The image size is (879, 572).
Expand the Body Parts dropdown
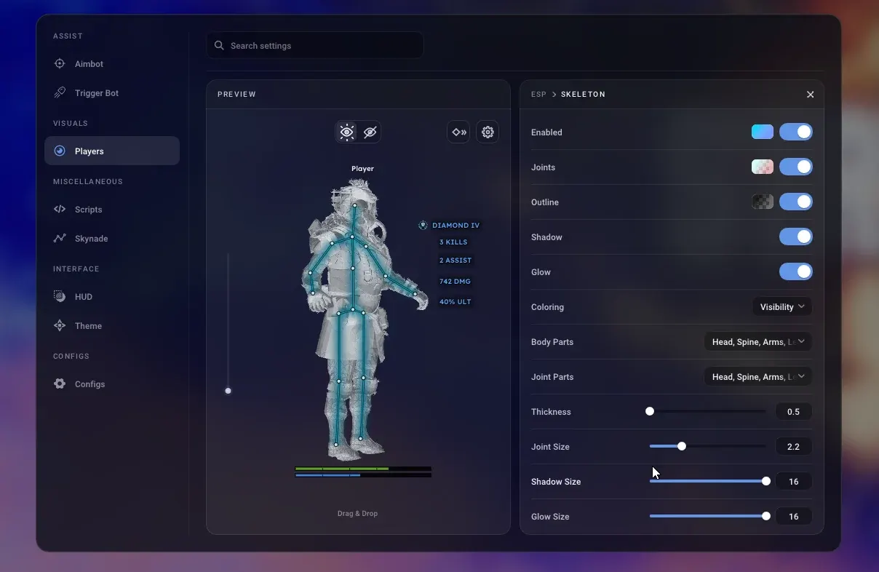click(758, 341)
